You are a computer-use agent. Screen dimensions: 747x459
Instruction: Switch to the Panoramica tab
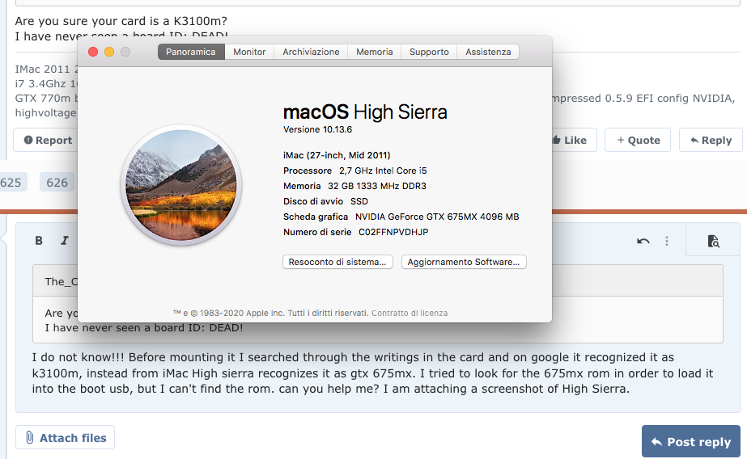tap(190, 52)
